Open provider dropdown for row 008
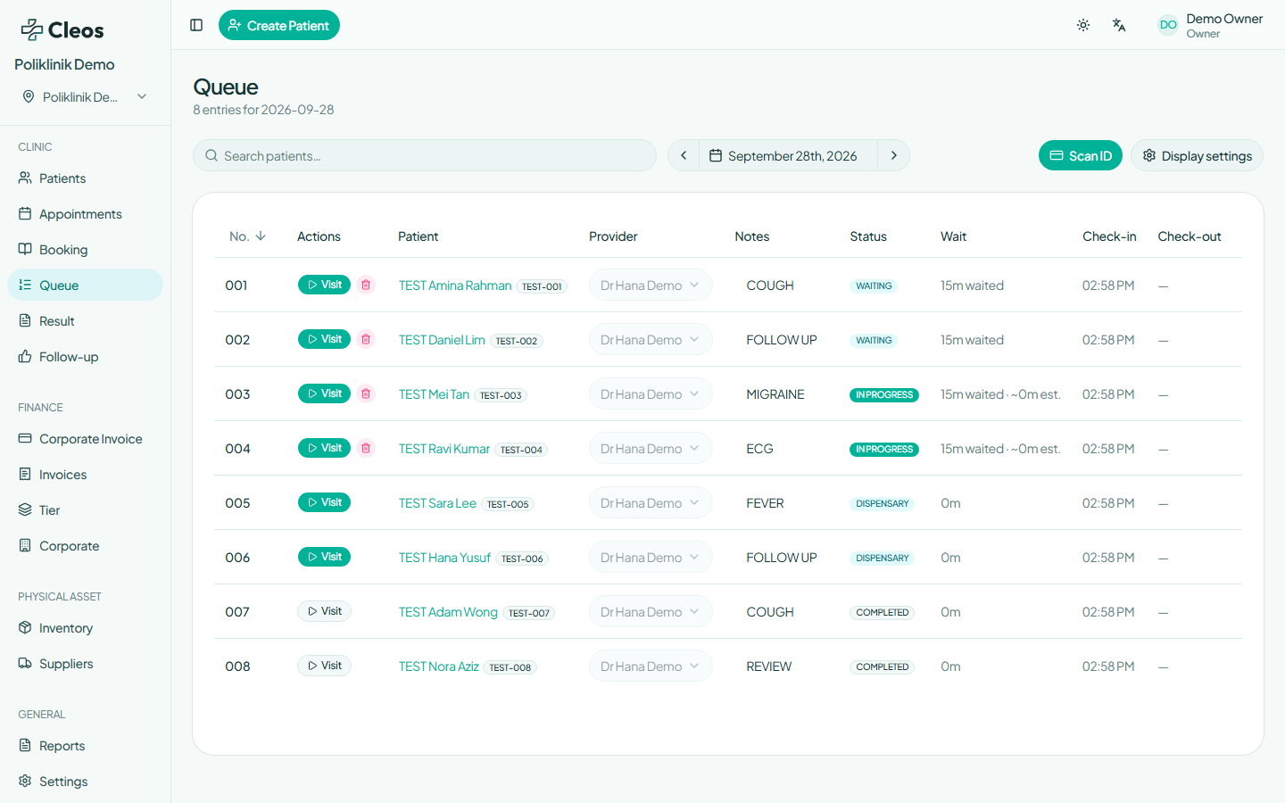This screenshot has width=1285, height=803. (651, 666)
